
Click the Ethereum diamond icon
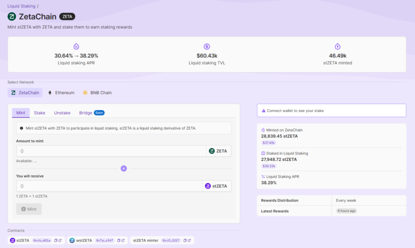click(50, 93)
